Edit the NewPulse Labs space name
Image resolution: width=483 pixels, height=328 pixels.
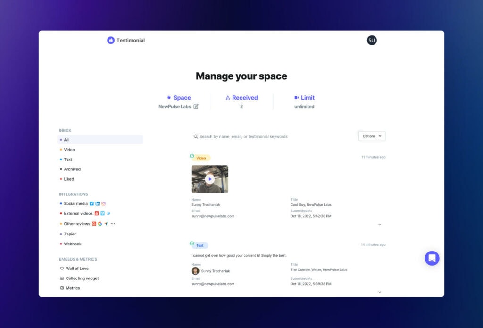pos(196,107)
